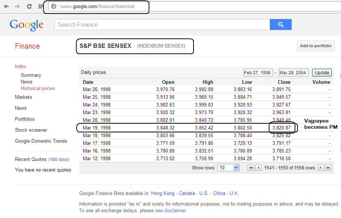Go to next page of rows
The image size is (341, 218).
pos(320,168)
